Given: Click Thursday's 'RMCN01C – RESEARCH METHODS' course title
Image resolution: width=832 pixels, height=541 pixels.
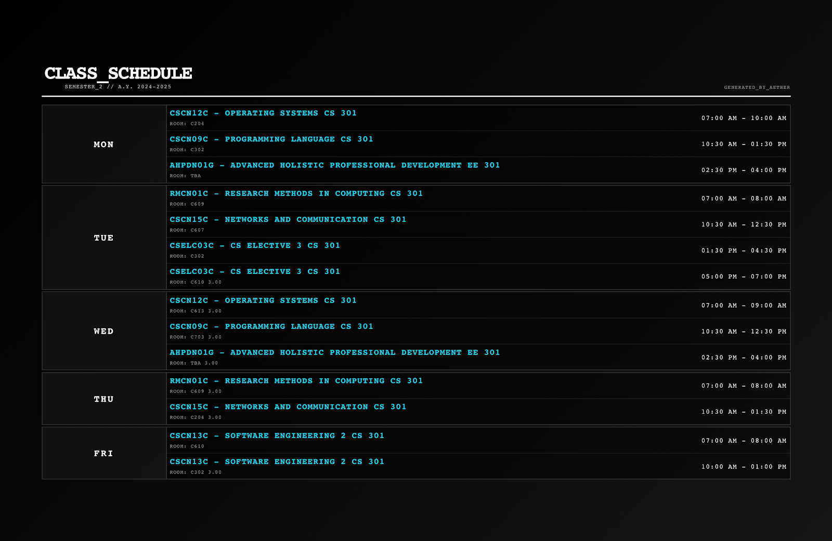Looking at the screenshot, I should [x=296, y=381].
